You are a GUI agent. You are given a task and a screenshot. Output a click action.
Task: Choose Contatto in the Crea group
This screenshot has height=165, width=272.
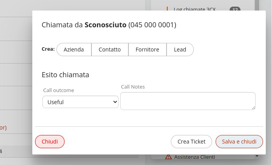tap(110, 50)
